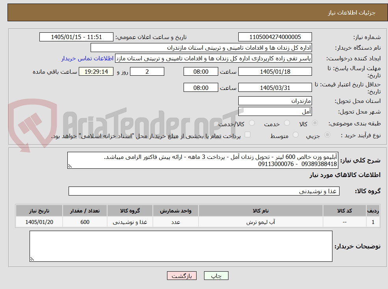Click the کد کالا column header
The image size is (388, 289).
point(344,211)
